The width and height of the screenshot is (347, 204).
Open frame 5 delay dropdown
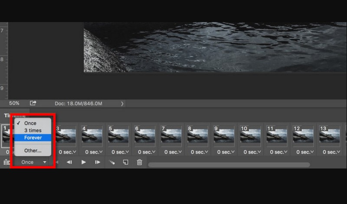(x=120, y=152)
